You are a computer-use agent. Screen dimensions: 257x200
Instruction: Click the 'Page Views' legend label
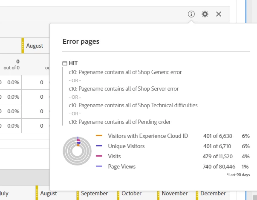pyautogui.click(x=121, y=167)
